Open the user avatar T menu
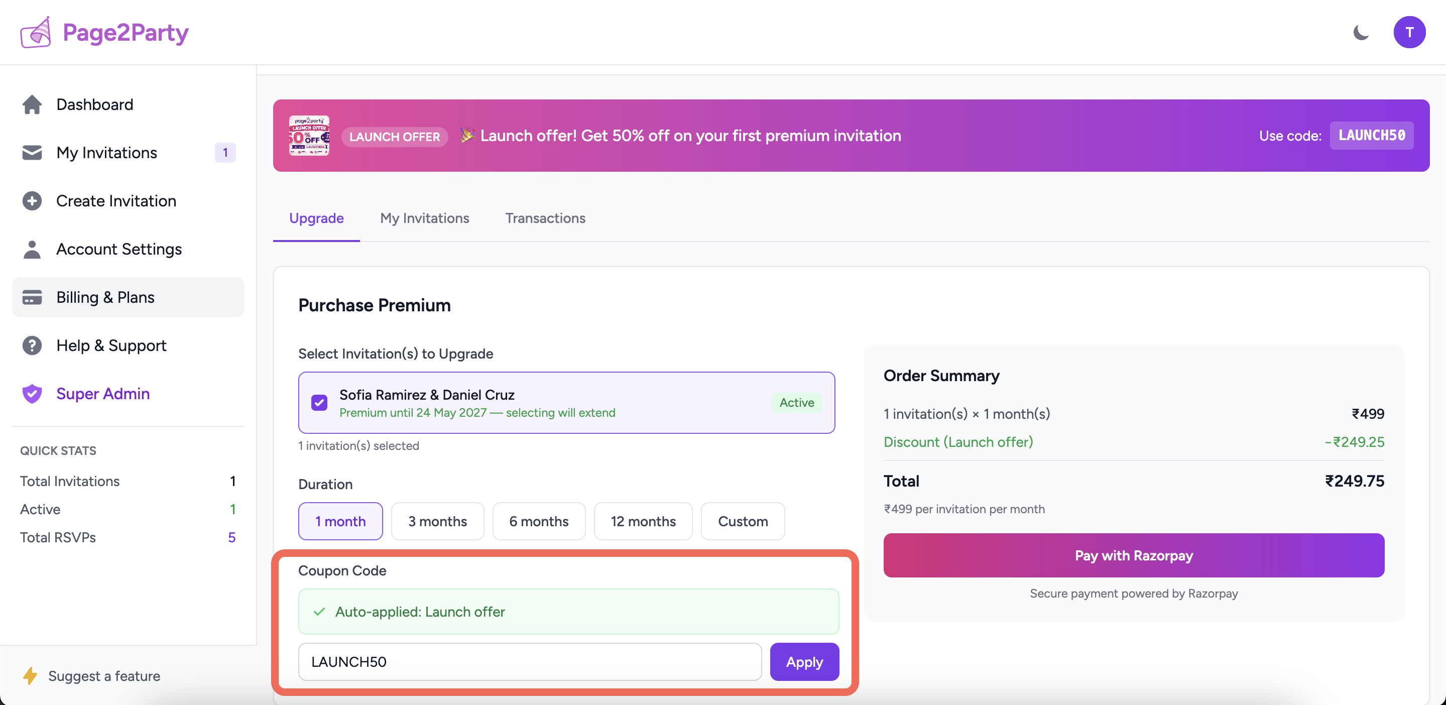Screen dimensions: 1446x705 click(x=1409, y=33)
